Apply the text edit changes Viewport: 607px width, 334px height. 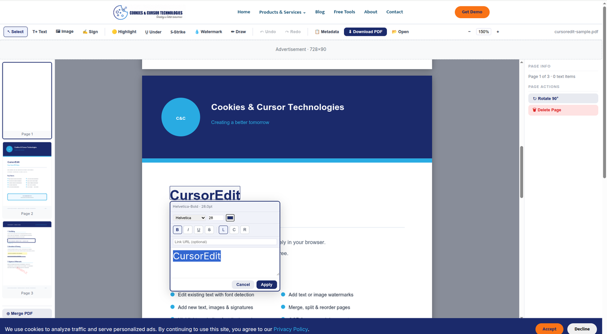tap(267, 284)
